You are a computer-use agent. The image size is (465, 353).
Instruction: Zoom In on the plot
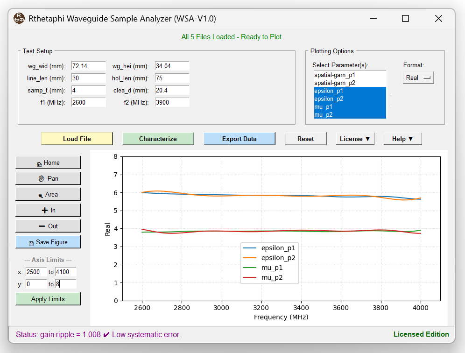click(x=48, y=210)
